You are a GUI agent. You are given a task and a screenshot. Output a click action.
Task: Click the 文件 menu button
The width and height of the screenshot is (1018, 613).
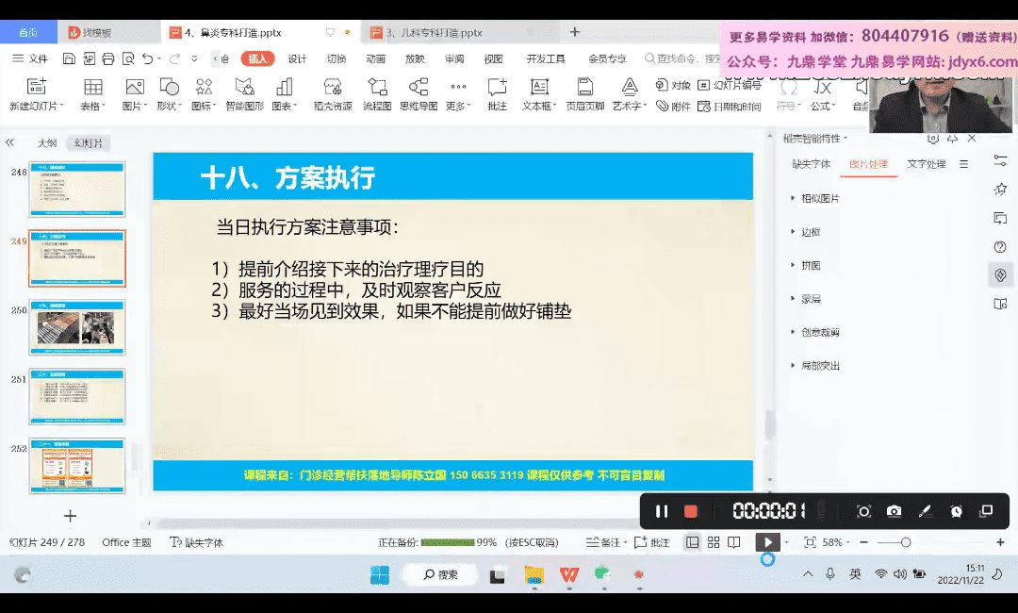[31, 58]
